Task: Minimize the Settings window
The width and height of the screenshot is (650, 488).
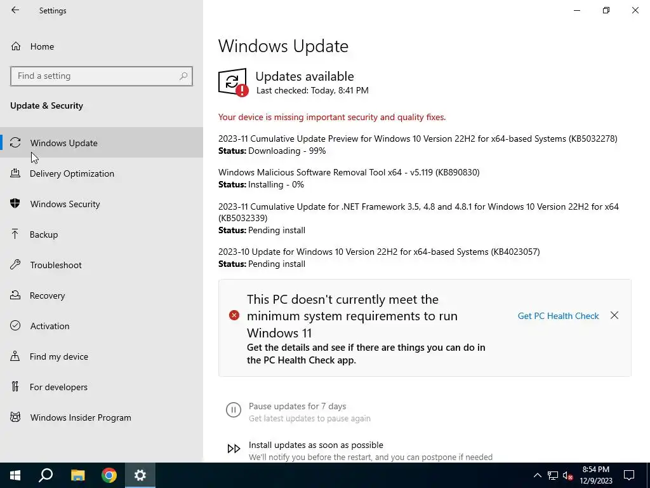Action: point(577,10)
